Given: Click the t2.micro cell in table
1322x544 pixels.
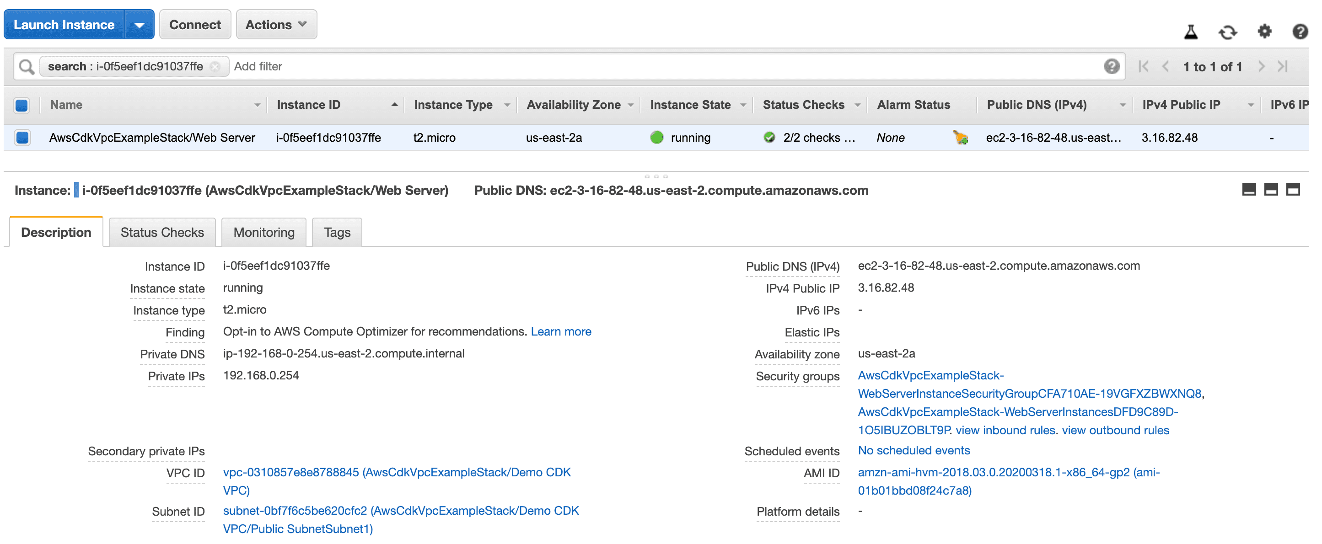Looking at the screenshot, I should point(435,138).
